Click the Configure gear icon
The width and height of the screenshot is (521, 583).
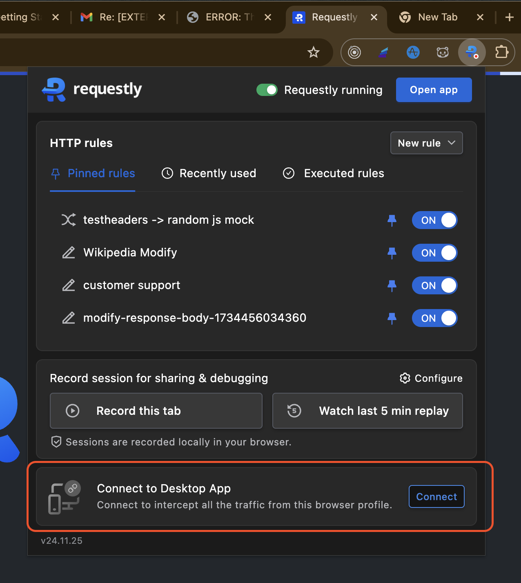(x=405, y=378)
